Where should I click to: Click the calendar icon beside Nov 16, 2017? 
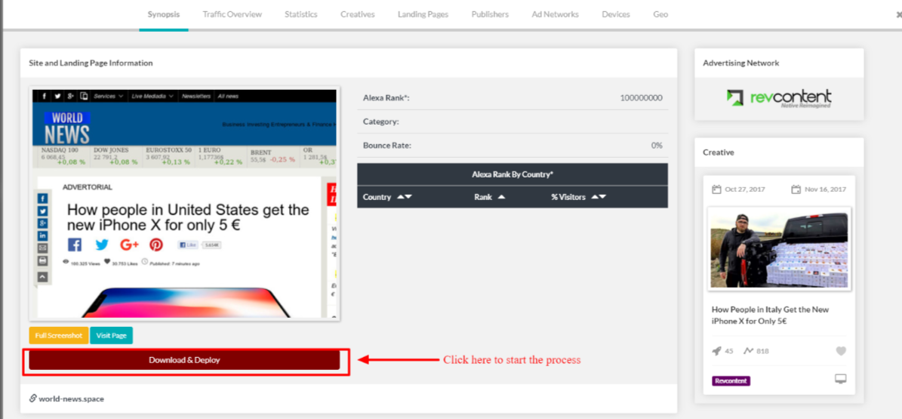[796, 189]
